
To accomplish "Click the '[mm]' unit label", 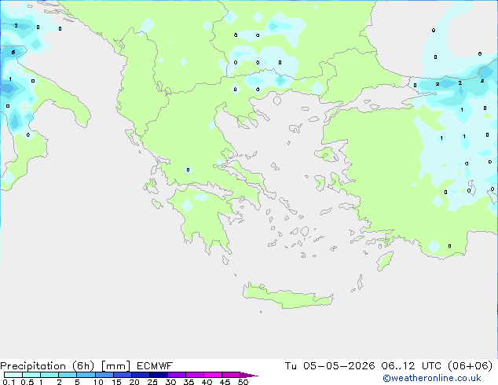I will (x=115, y=366).
